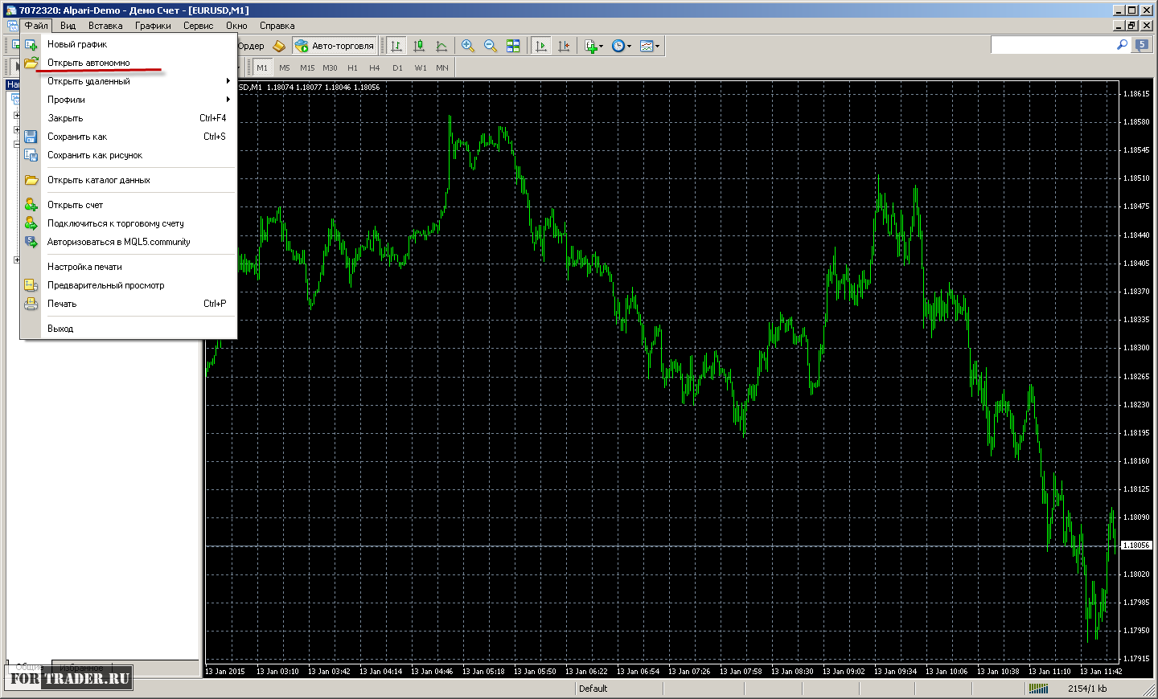
Task: Click the 13 Jan 05:50 time label
Action: pos(535,672)
